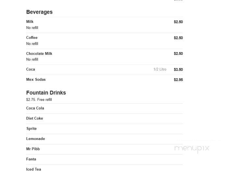Click the No refill note under Coffee

32,44
